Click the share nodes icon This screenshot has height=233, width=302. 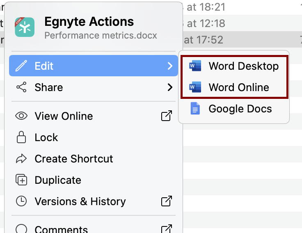tap(21, 87)
